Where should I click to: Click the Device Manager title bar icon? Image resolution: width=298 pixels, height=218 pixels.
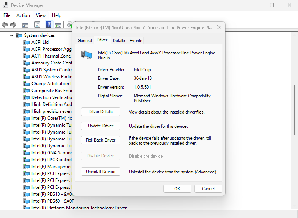(x=5, y=5)
